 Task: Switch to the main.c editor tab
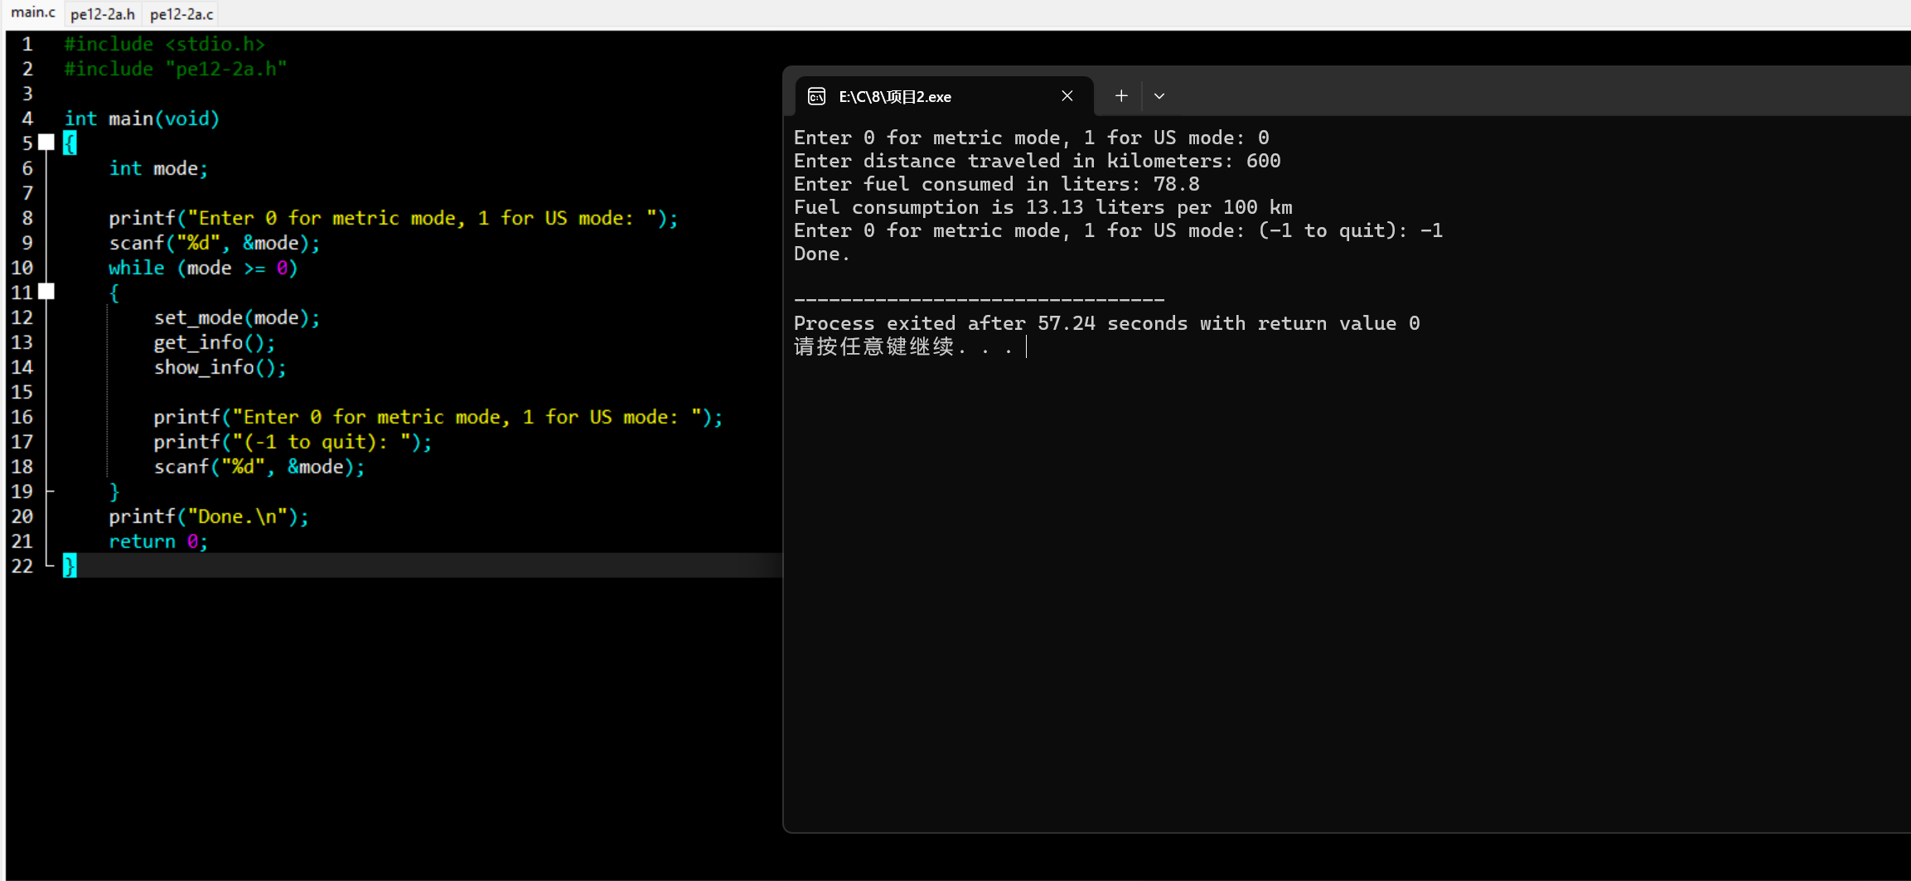[x=33, y=13]
